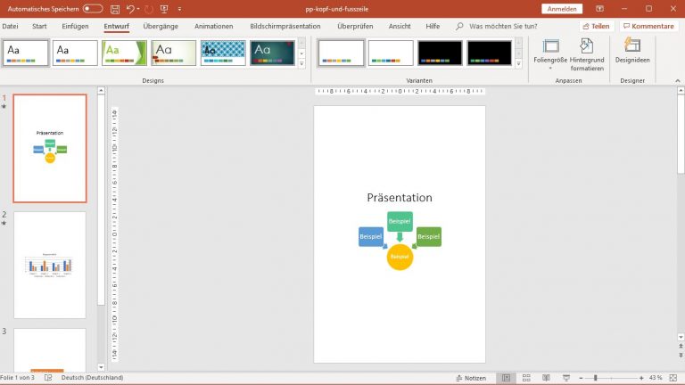Switch to the Einfügen tab
685x385 pixels.
[75, 26]
